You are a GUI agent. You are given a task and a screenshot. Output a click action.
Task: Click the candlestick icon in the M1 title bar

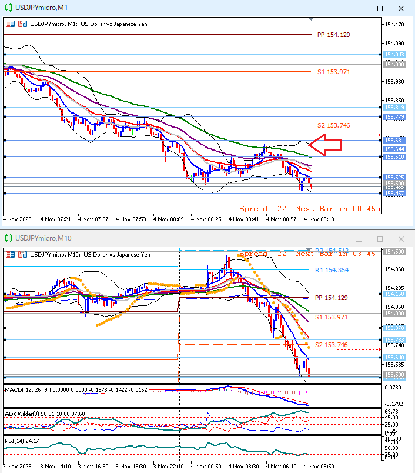pyautogui.click(x=7, y=8)
